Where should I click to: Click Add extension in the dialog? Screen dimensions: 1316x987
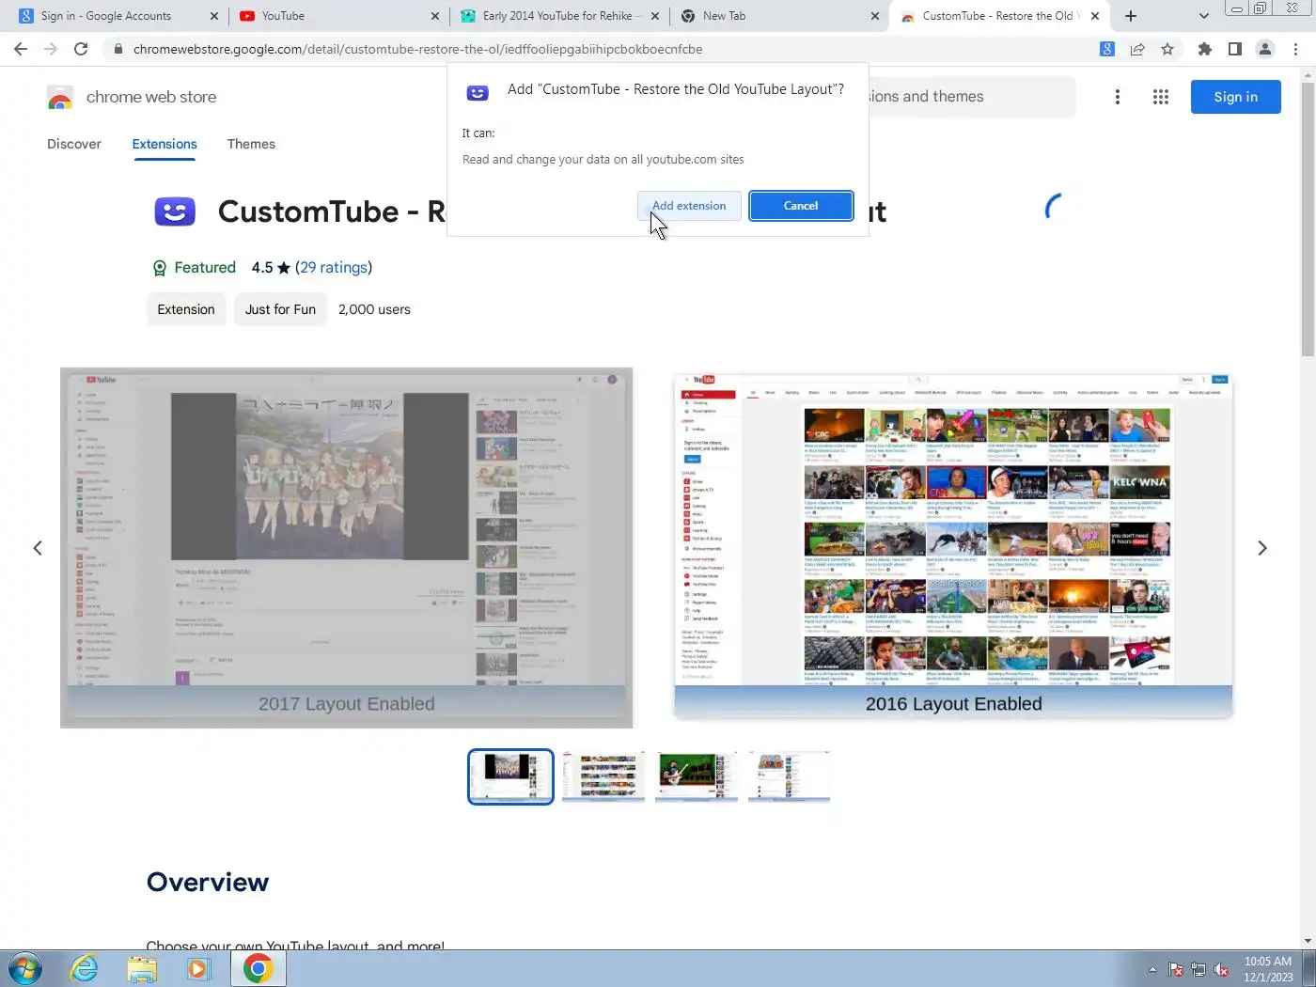tap(689, 206)
